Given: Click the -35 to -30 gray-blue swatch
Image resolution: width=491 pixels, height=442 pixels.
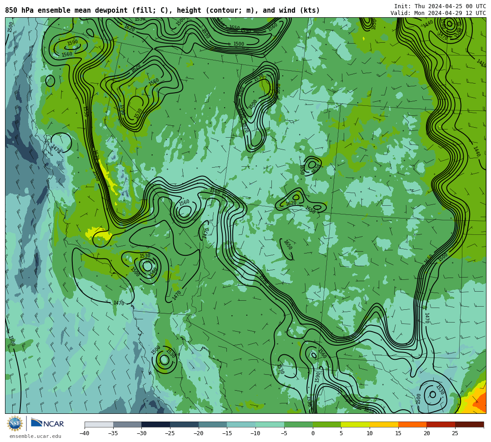Looking at the screenshot, I should (x=127, y=424).
